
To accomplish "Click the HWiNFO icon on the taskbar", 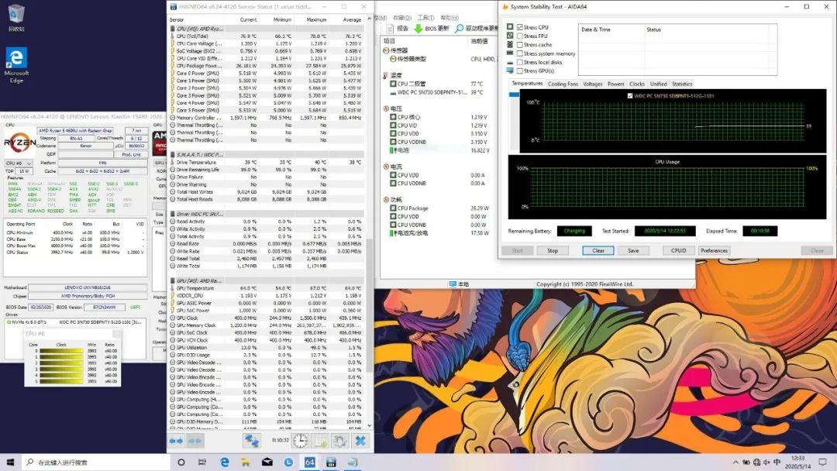I will (331, 462).
